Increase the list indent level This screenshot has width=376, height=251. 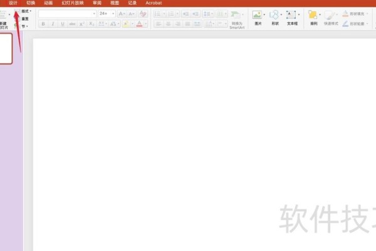click(196, 14)
